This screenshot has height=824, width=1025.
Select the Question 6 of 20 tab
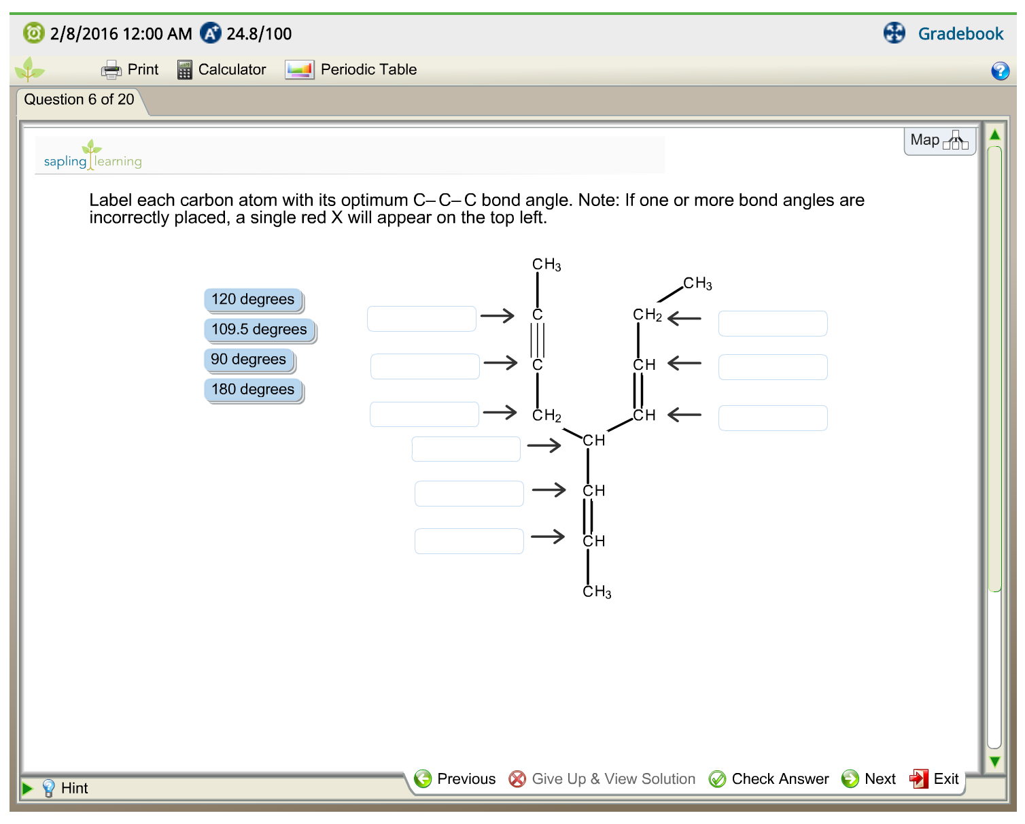coord(80,100)
